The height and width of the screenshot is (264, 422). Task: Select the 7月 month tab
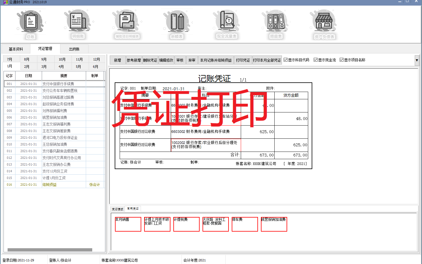click(x=10, y=59)
